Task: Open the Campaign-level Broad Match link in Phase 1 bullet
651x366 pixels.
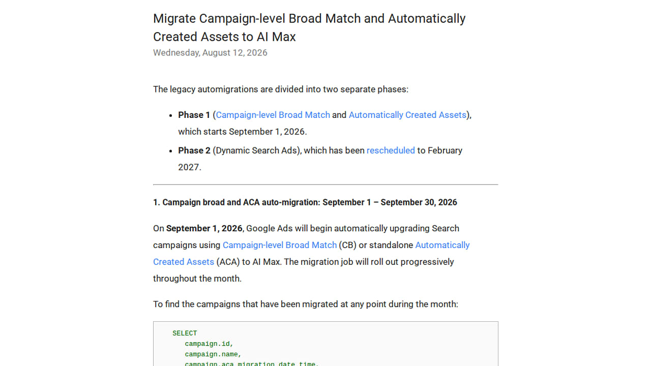Action: tap(273, 115)
